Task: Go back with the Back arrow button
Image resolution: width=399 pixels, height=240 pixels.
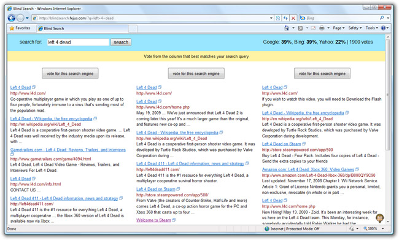Action: tap(12, 18)
